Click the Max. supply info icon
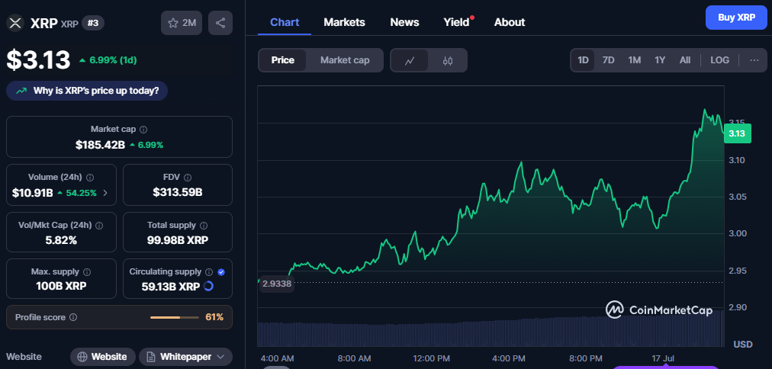Viewport: 772px width, 369px height. [87, 271]
